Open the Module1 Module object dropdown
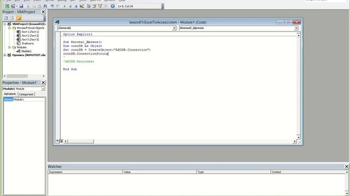This screenshot has height=196, width=350. point(43,89)
